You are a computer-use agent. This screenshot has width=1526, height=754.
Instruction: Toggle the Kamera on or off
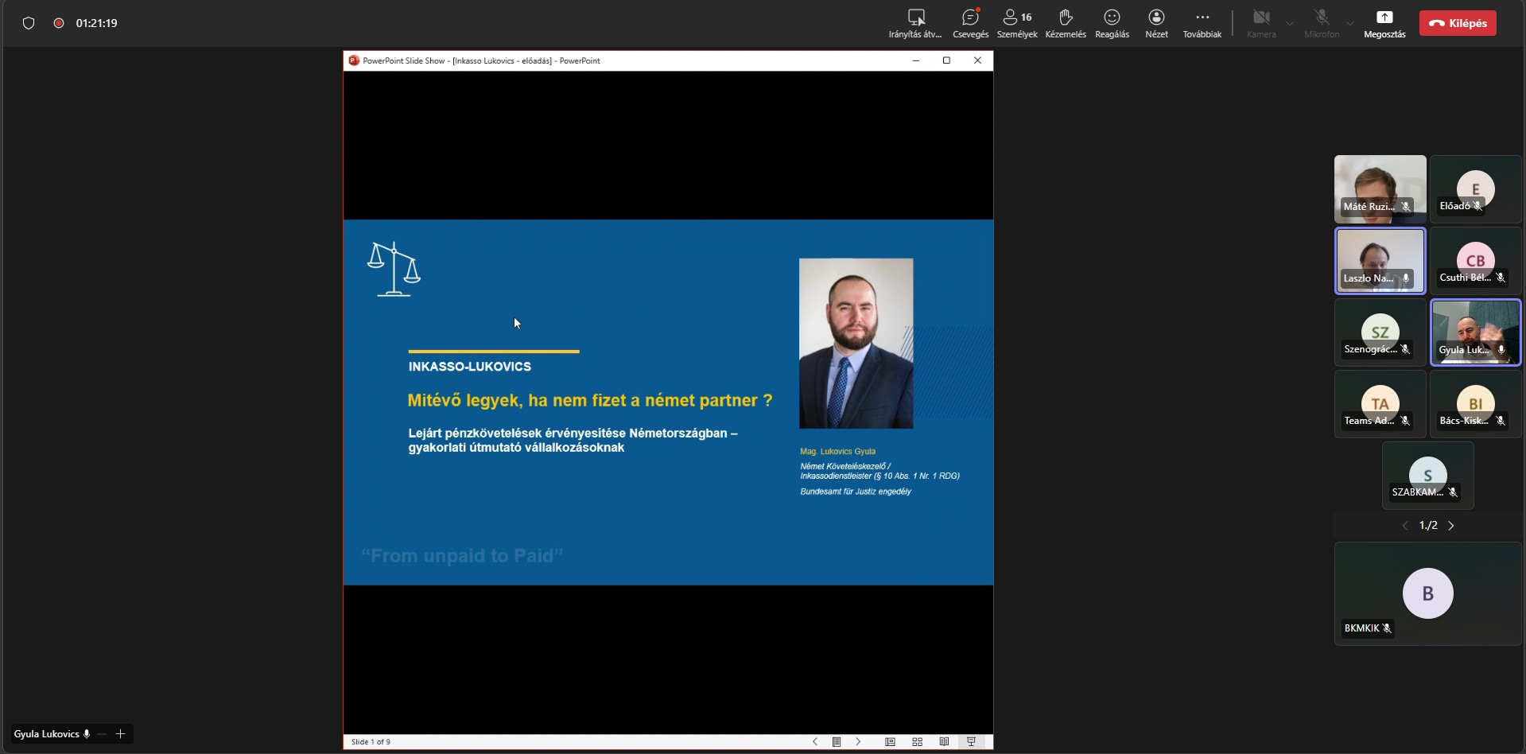[x=1261, y=23]
